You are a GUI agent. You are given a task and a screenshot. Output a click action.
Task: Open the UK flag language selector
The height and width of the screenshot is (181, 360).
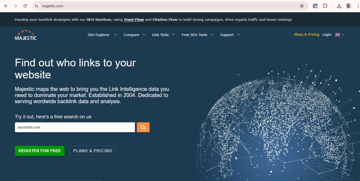pos(340,35)
